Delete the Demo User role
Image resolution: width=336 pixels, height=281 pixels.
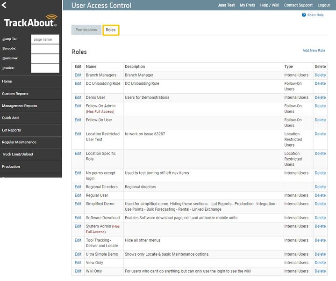click(x=320, y=97)
